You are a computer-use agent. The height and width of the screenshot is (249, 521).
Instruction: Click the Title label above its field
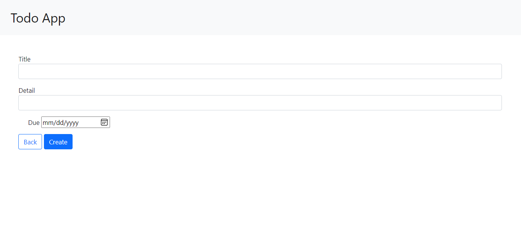pos(24,59)
